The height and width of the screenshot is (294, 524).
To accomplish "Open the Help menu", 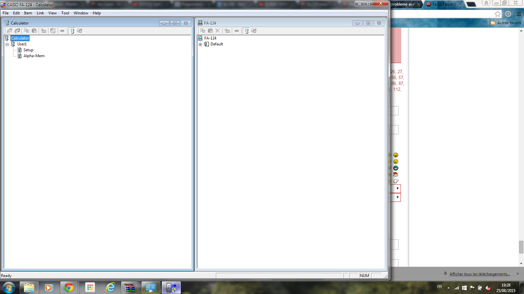I will click(x=97, y=13).
